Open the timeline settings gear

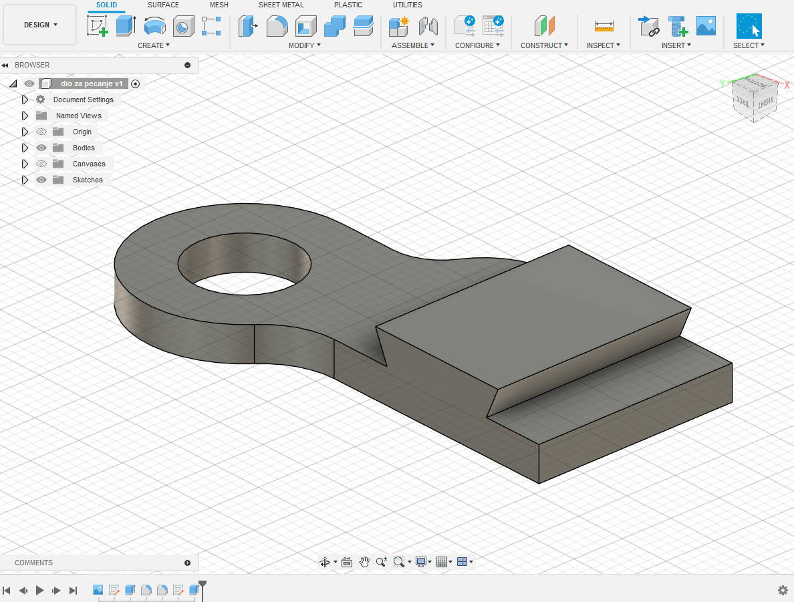pyautogui.click(x=783, y=591)
